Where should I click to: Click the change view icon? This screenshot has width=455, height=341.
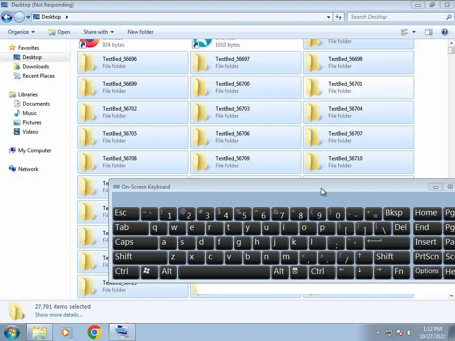tap(404, 32)
